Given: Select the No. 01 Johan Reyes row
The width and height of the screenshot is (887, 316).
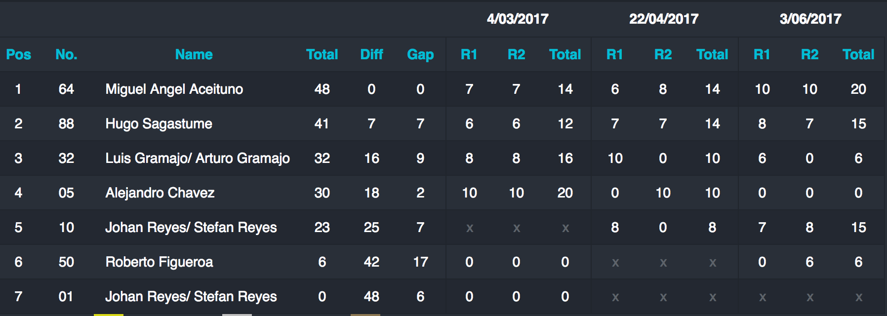Looking at the screenshot, I should coord(442,296).
